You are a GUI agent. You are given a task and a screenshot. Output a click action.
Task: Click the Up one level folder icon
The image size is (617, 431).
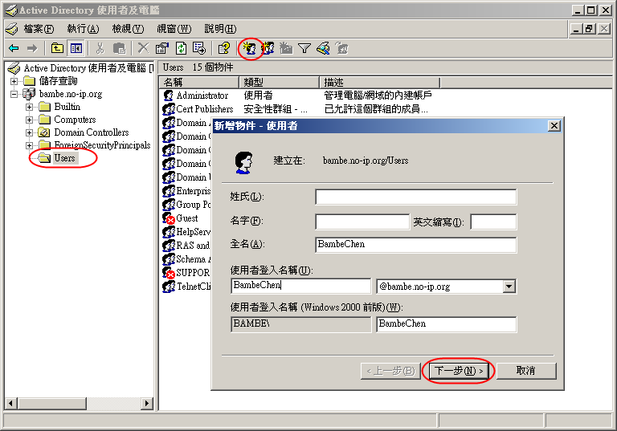[x=58, y=48]
